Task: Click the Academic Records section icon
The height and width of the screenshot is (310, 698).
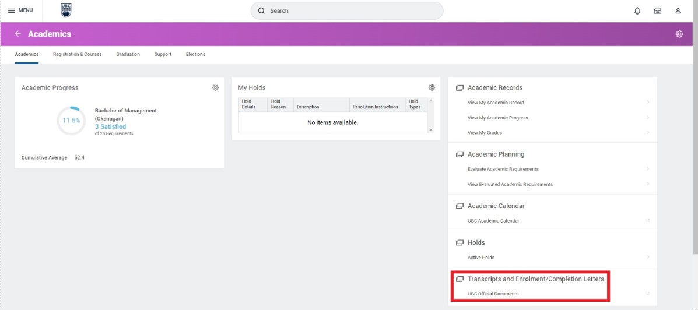Action: tap(460, 88)
